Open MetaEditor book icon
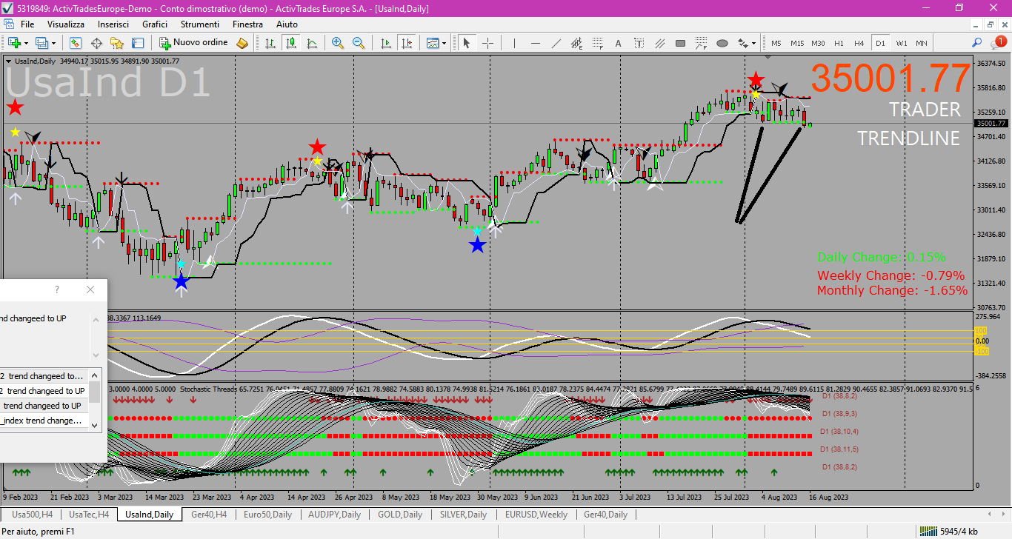The height and width of the screenshot is (539, 1012). click(242, 43)
